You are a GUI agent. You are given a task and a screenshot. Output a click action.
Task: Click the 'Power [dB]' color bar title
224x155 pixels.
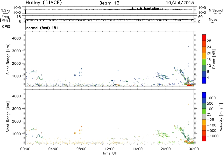214,59
